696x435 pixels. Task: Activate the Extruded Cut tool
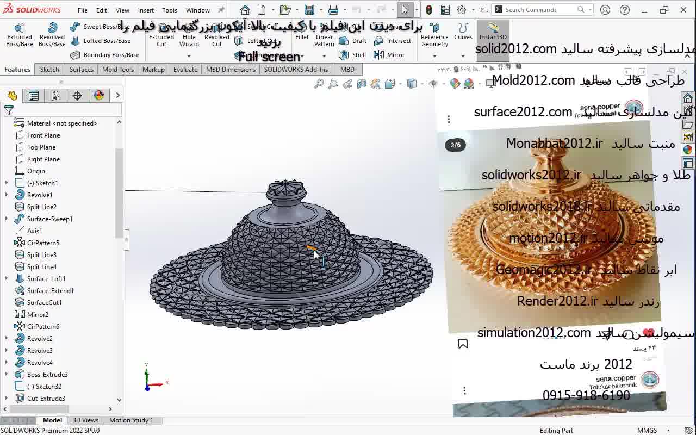[161, 35]
